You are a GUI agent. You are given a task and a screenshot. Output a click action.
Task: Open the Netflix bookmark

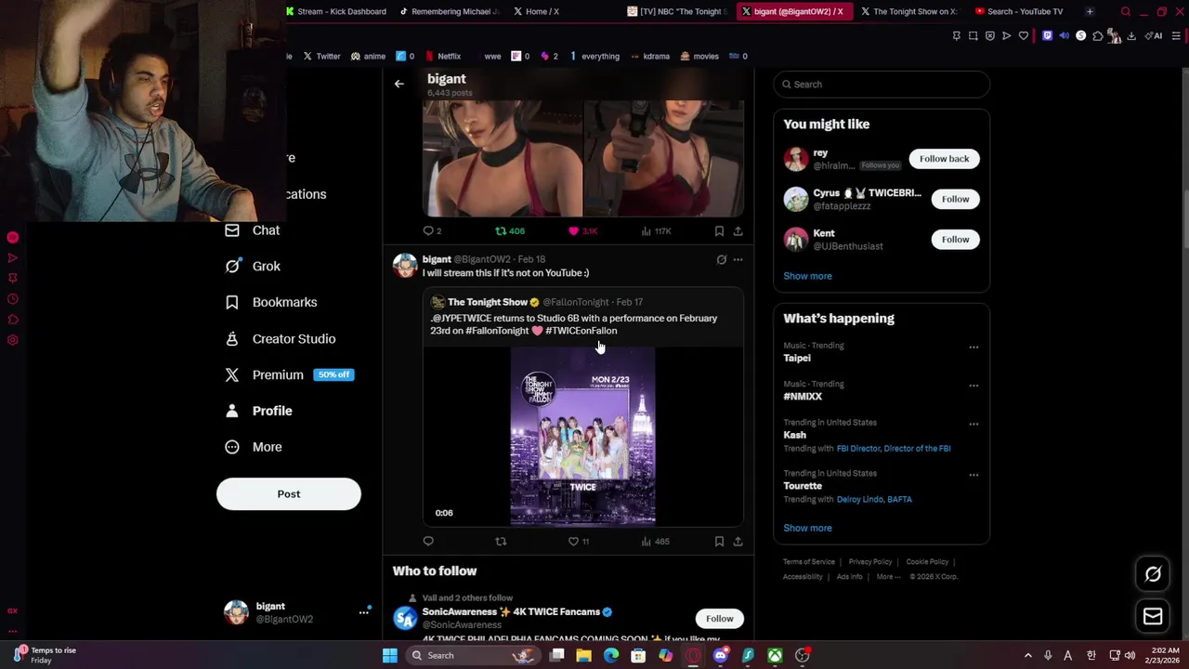(x=443, y=56)
